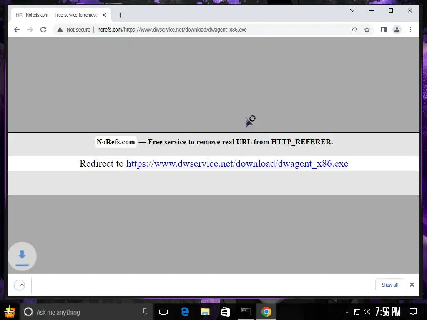Viewport: 427px width, 320px height.
Task: Launch Microsoft Edge from taskbar
Action: 185,312
